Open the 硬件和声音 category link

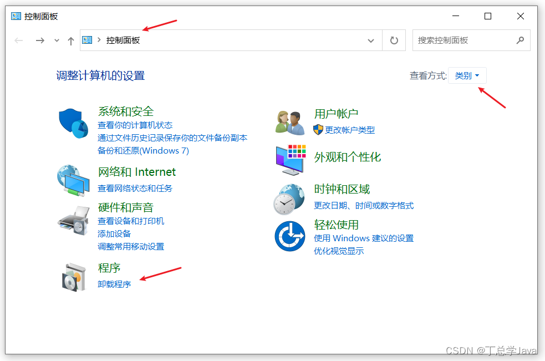126,207
